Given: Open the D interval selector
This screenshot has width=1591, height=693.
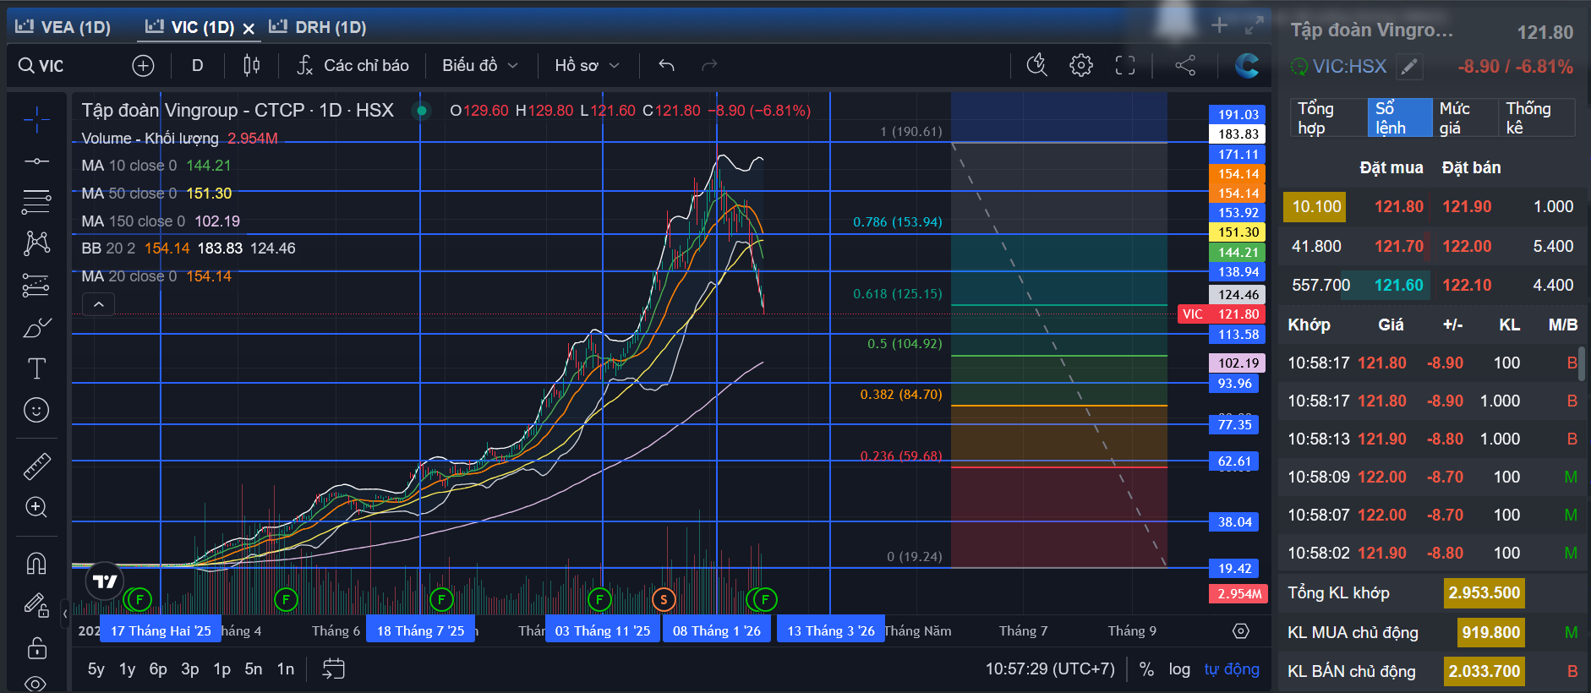Looking at the screenshot, I should [198, 65].
